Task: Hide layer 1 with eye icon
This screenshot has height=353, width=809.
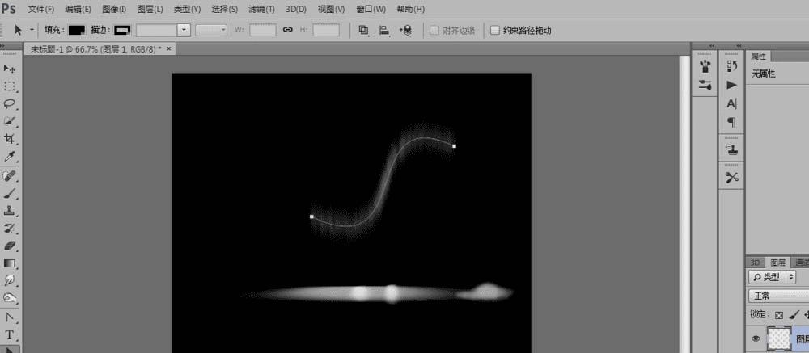Action: coord(756,338)
